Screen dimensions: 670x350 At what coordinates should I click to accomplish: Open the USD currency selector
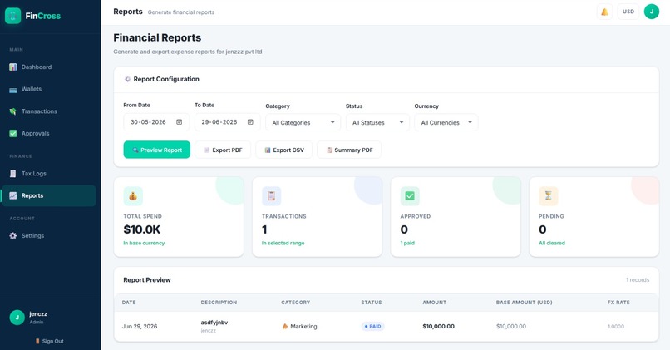click(x=628, y=12)
